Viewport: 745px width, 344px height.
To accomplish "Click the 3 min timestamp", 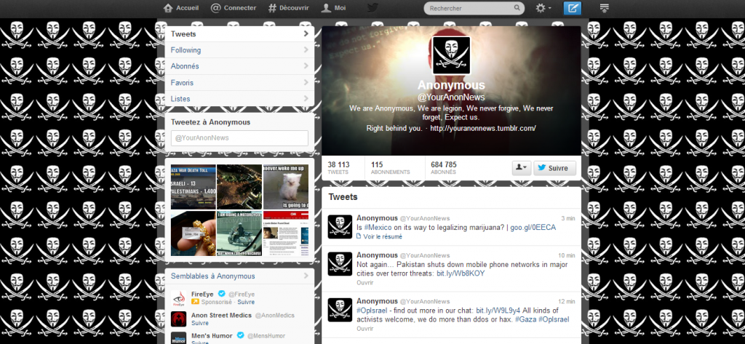I will click(567, 218).
